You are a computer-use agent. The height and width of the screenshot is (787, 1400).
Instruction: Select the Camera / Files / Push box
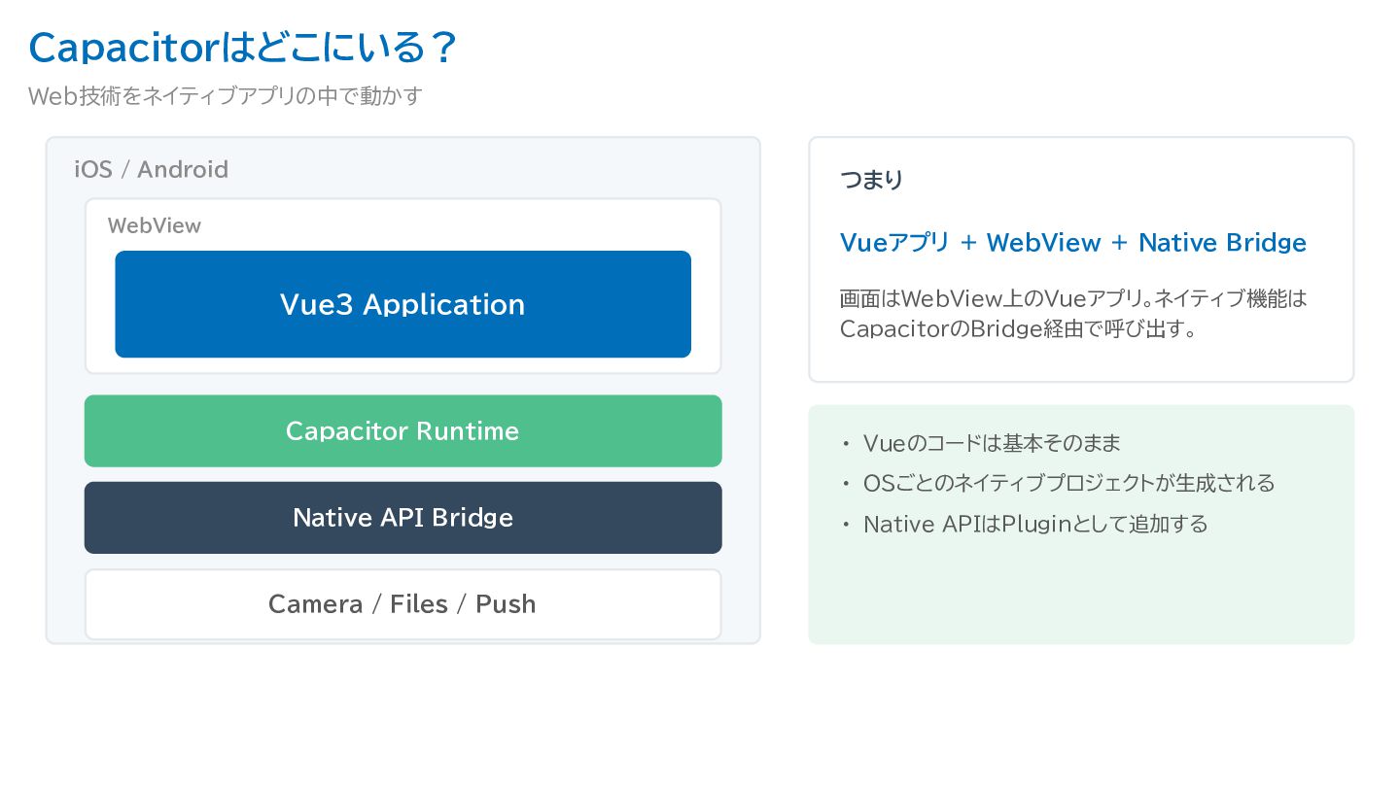pos(402,603)
